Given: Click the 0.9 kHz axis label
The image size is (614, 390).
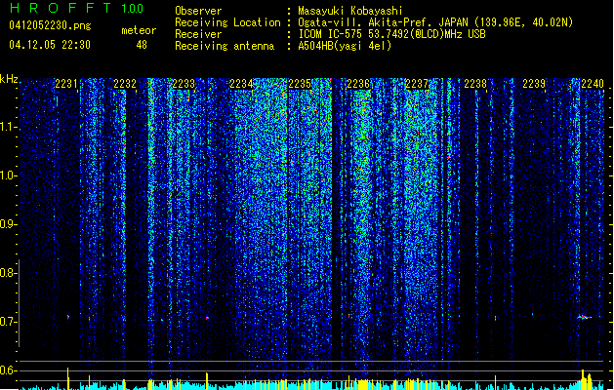Looking at the screenshot, I should (x=8, y=224).
